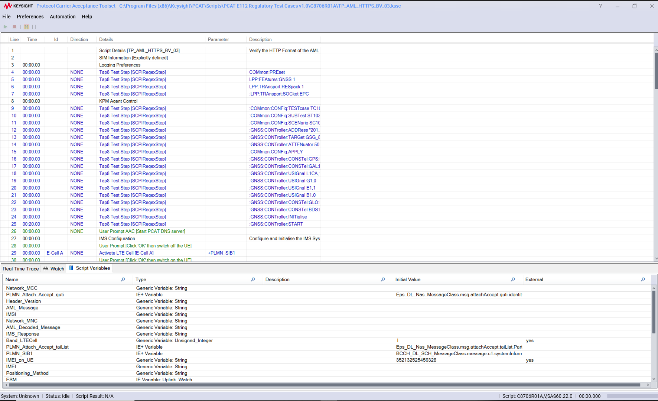Click the 352132525456328 initial value cell
This screenshot has height=401, width=658.
458,360
